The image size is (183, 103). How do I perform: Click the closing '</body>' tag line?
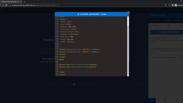click(x=62, y=72)
